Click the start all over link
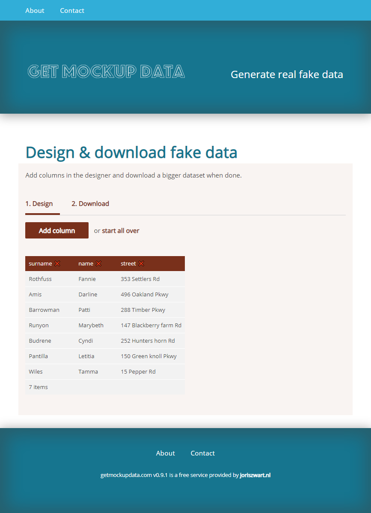371x513 pixels. 121,231
